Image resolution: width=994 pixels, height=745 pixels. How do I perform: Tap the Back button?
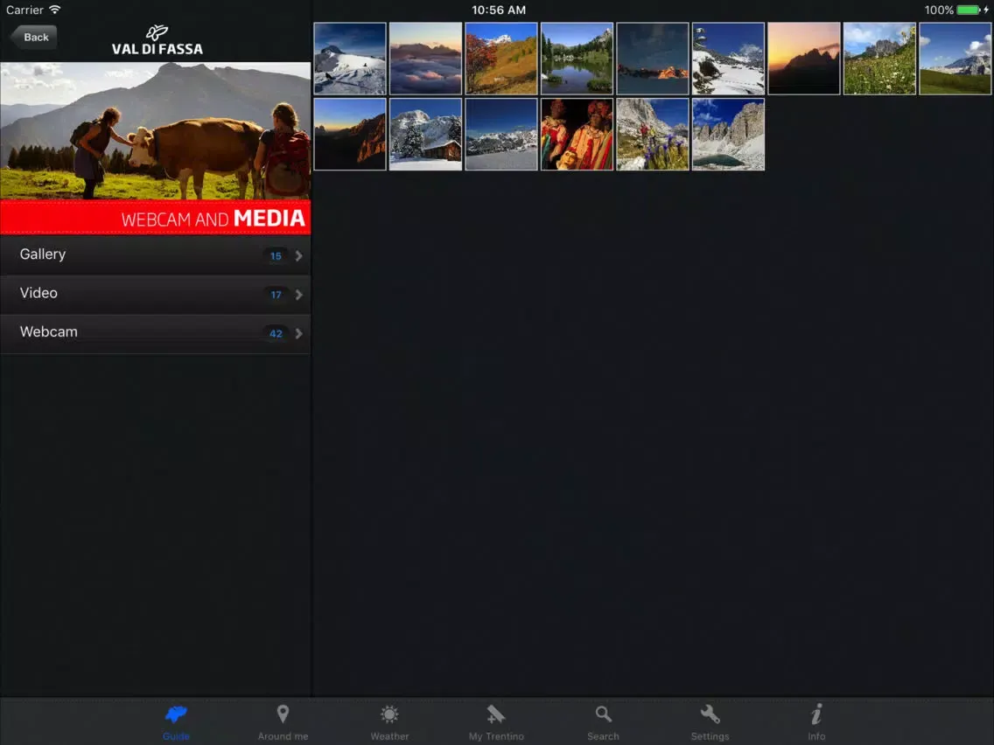point(34,38)
